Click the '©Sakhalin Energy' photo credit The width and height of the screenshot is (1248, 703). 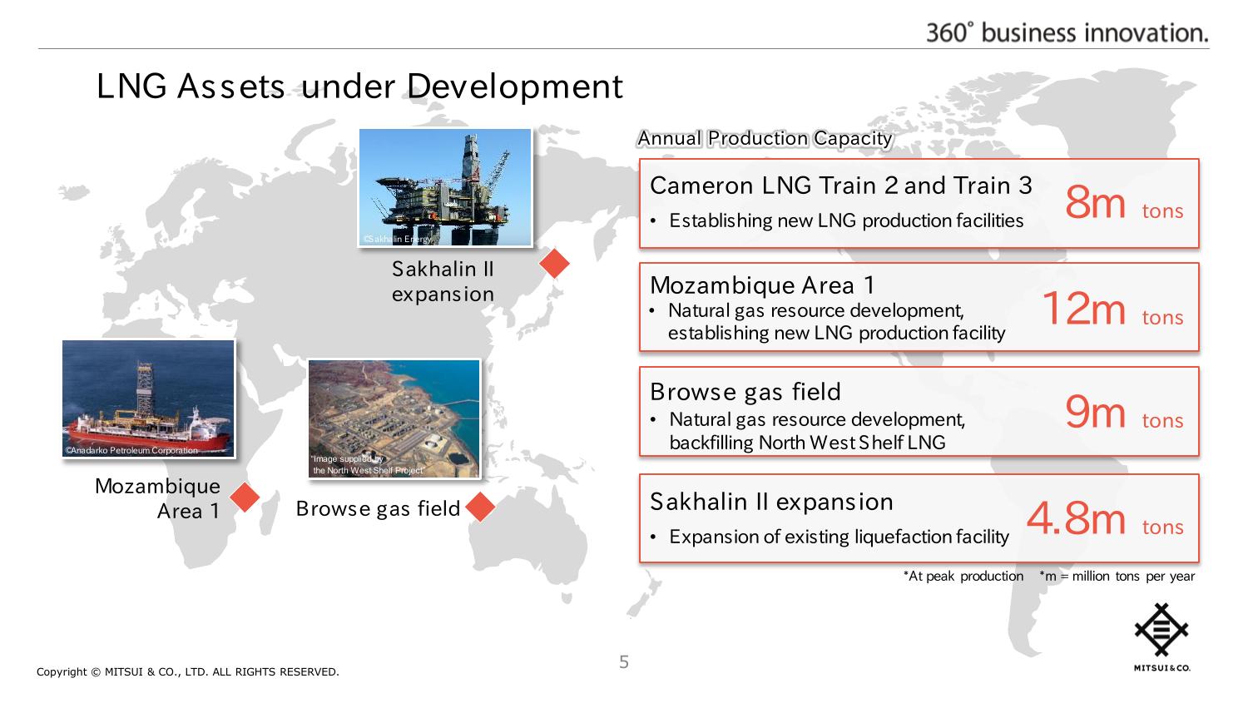[x=397, y=239]
